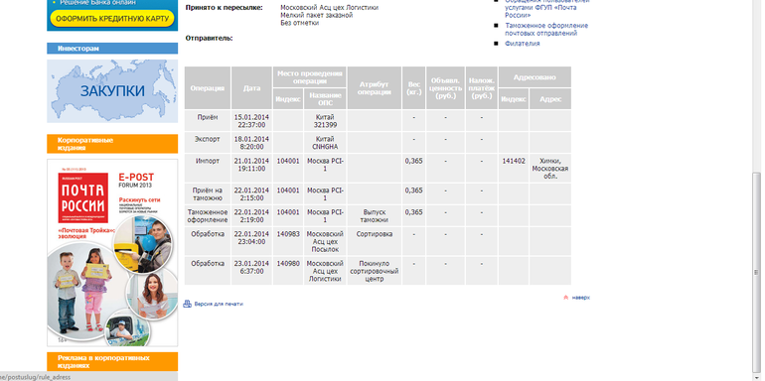This screenshot has height=381, width=765.
Task: Click the Мелкий пакет заказной text
Action: tap(316, 15)
